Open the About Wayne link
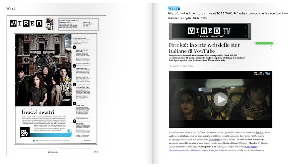 point(211,150)
